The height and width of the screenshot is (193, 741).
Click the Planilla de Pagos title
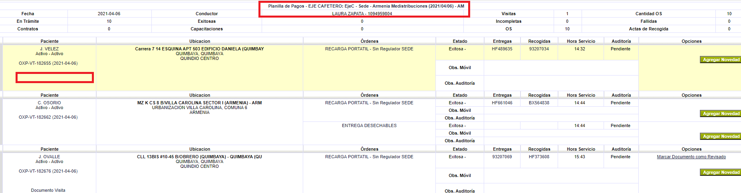[x=366, y=6]
